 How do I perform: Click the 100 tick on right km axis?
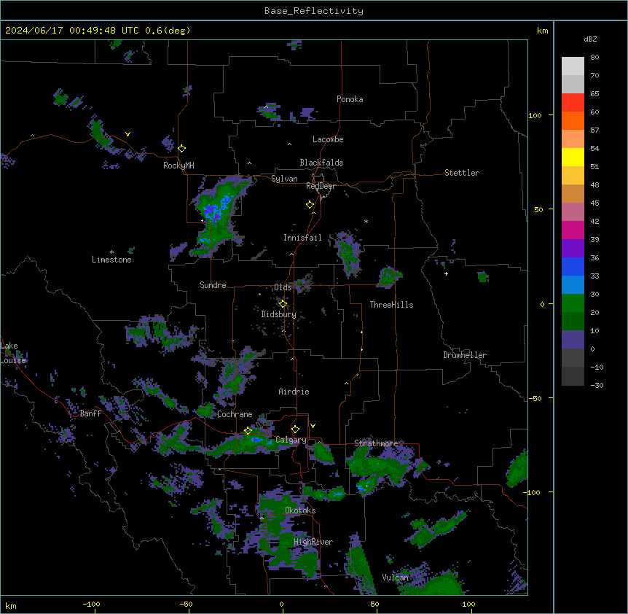click(535, 116)
